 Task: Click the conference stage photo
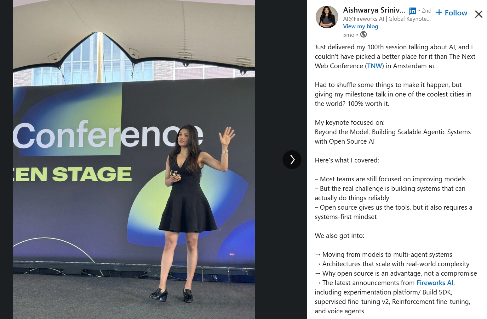(134, 160)
